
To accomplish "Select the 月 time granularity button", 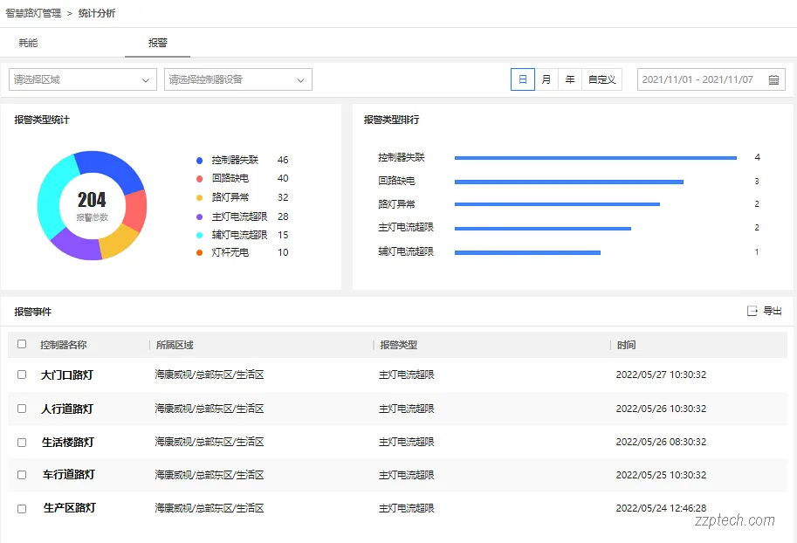I will (546, 79).
